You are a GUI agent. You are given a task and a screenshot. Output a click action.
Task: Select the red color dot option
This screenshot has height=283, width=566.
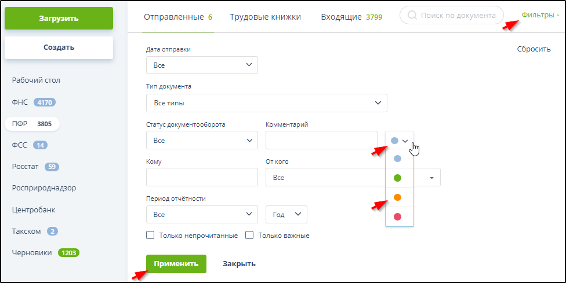click(x=397, y=216)
